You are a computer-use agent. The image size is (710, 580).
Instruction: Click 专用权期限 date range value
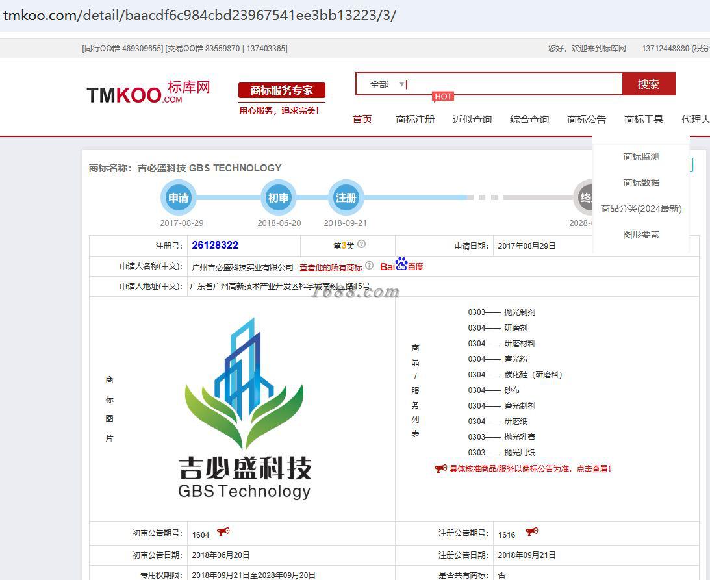click(x=253, y=575)
